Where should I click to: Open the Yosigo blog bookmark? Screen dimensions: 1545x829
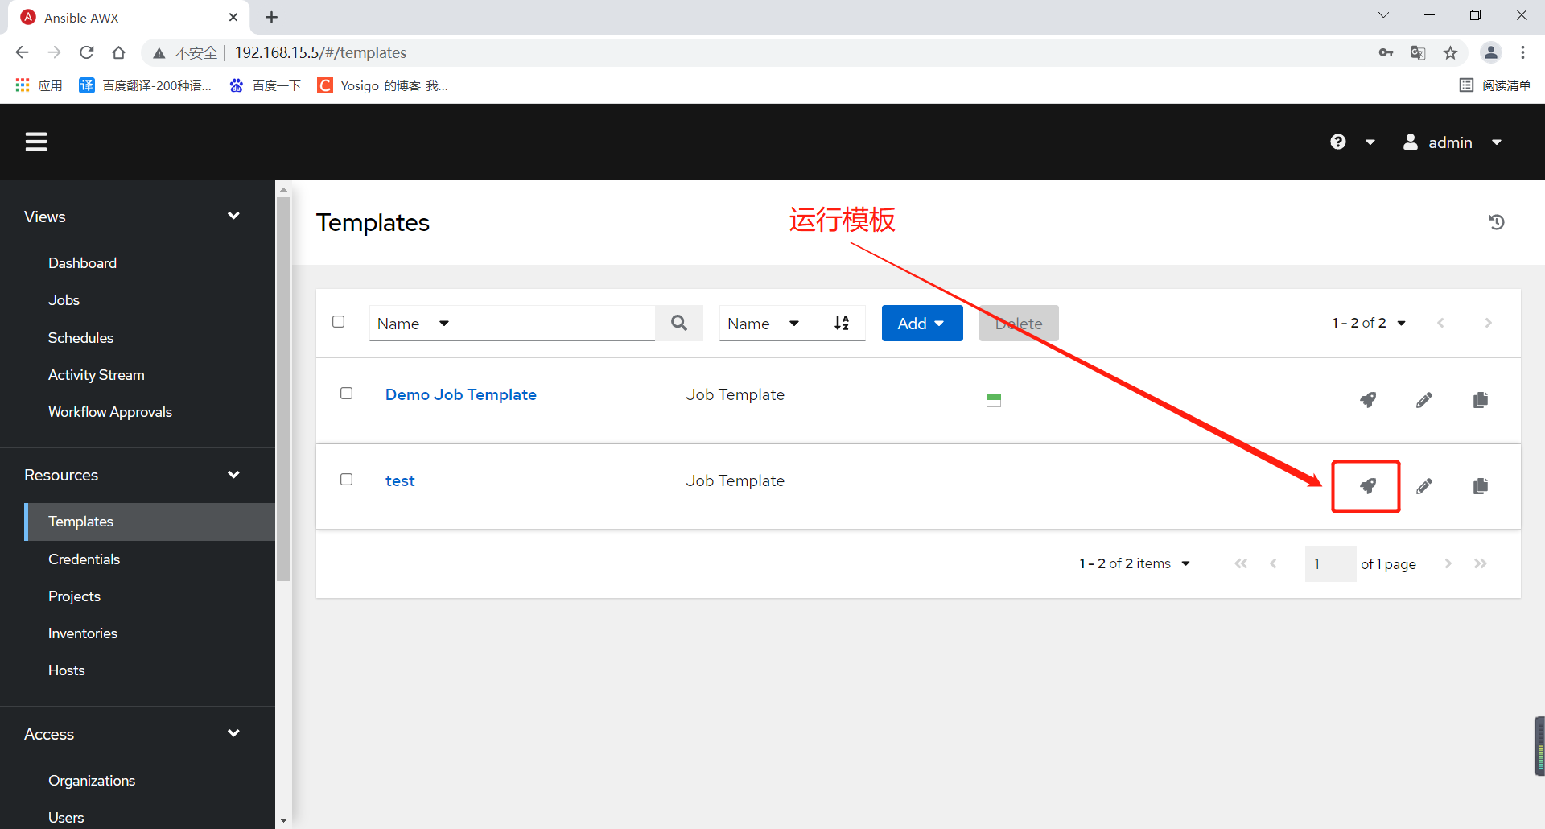coord(383,85)
